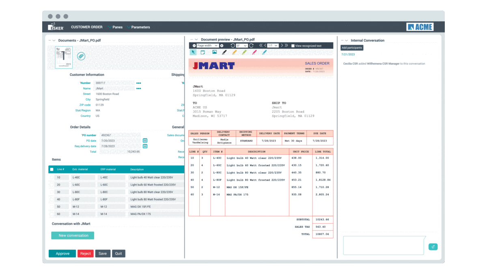487x274 pixels.
Task: Edit the PO date field
Action: (x=120, y=140)
